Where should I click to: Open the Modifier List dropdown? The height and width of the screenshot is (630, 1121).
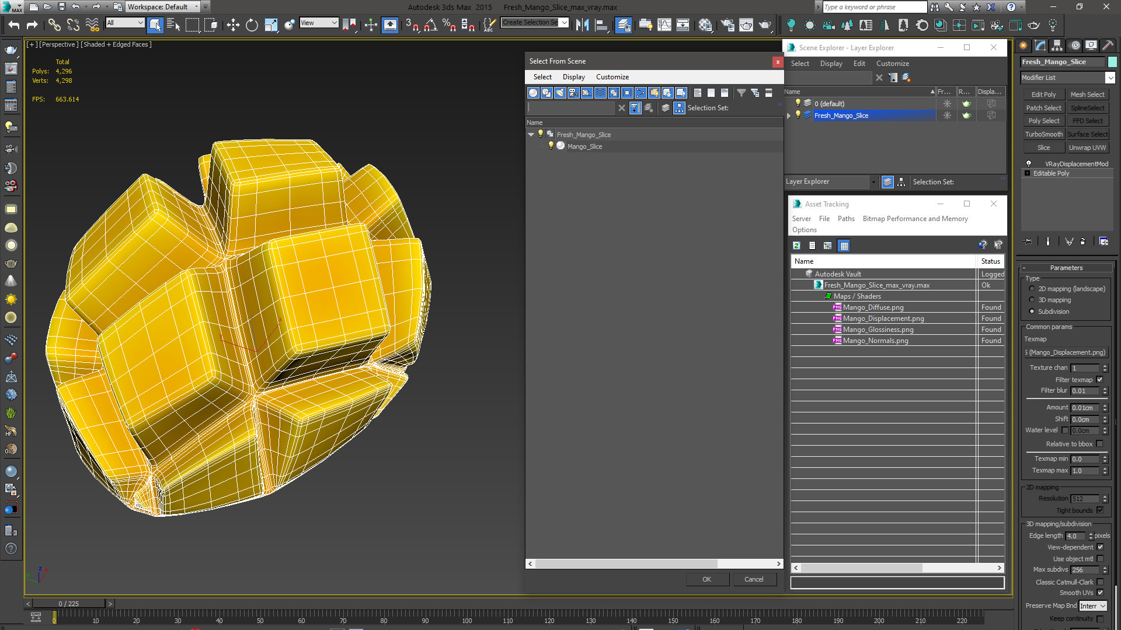click(1110, 78)
